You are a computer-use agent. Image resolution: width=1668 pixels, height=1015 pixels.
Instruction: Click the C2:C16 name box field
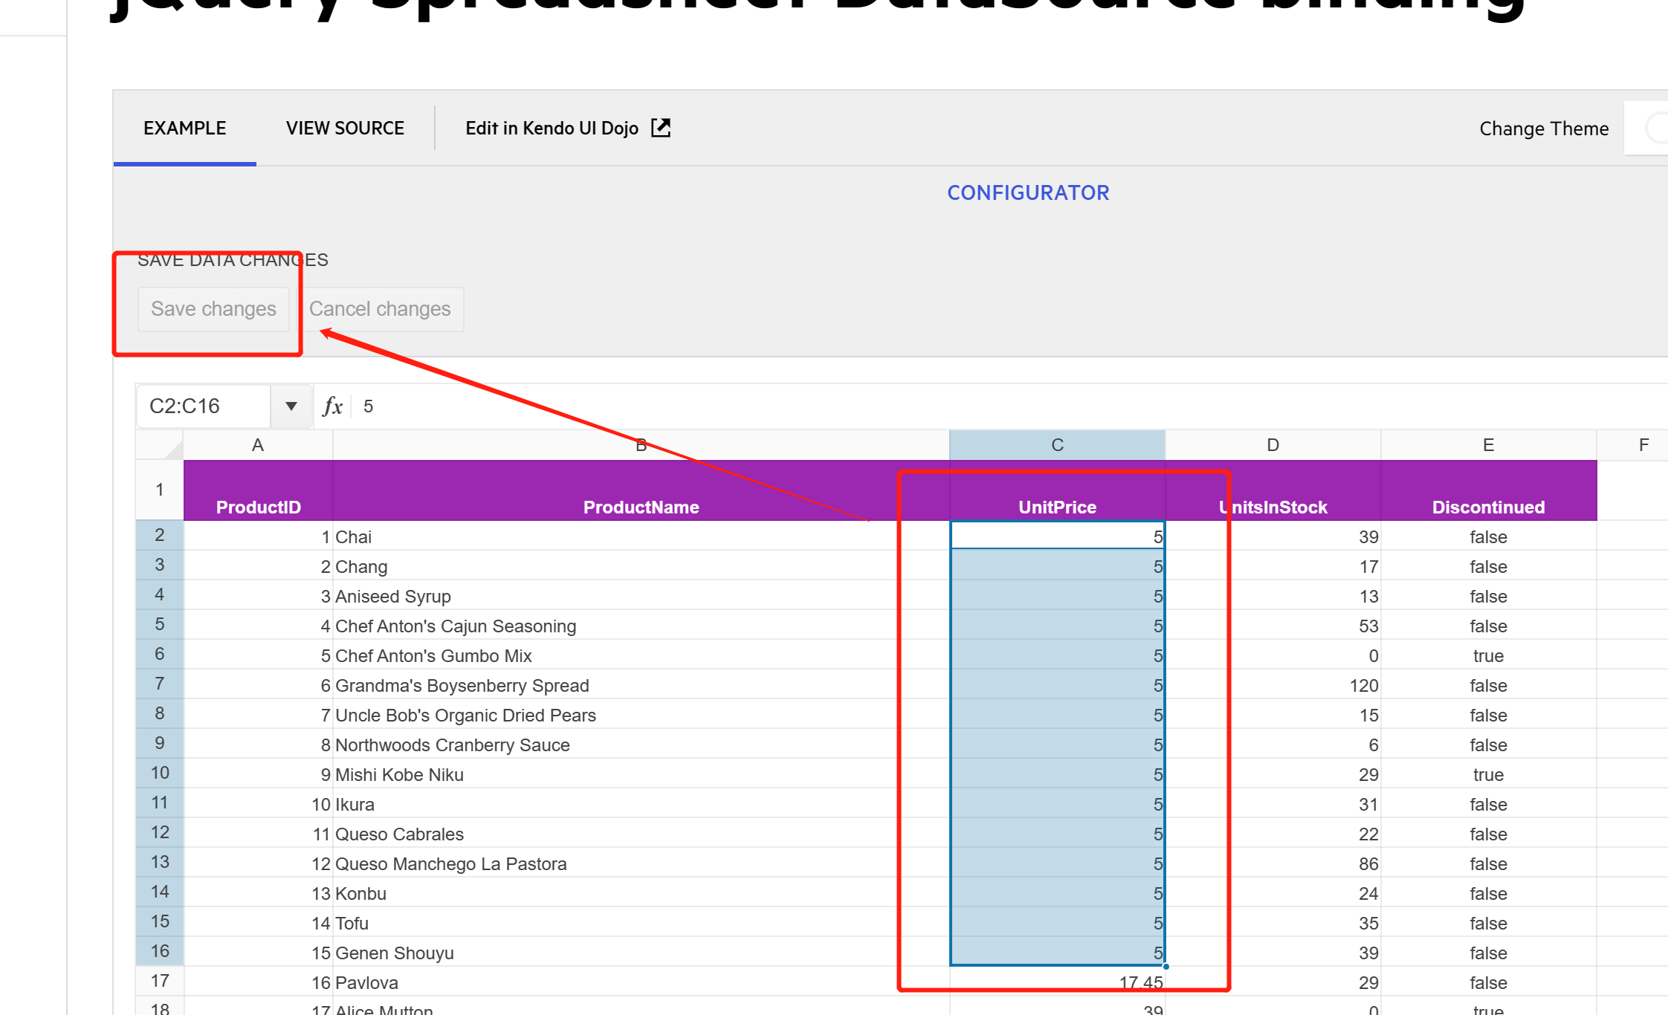click(x=202, y=406)
